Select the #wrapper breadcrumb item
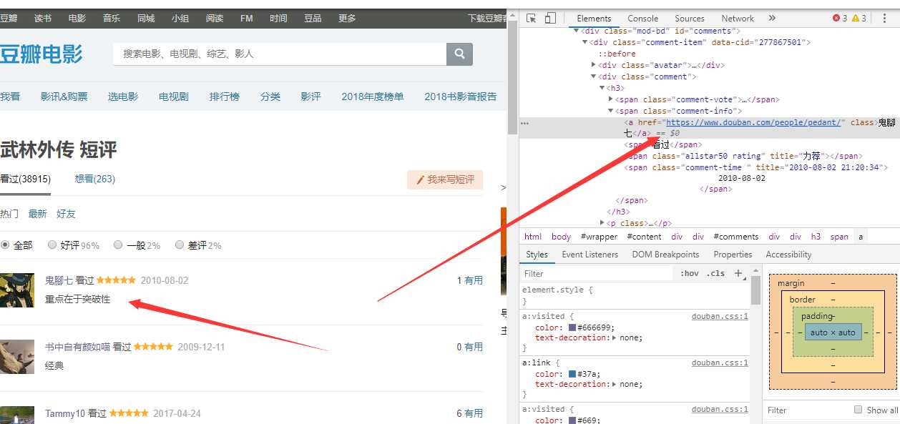This screenshot has width=900, height=424. coord(599,237)
